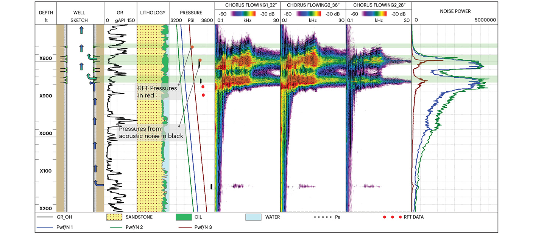Click the WELL SKETCH column header
The width and height of the screenshot is (533, 234).
[x=79, y=16]
